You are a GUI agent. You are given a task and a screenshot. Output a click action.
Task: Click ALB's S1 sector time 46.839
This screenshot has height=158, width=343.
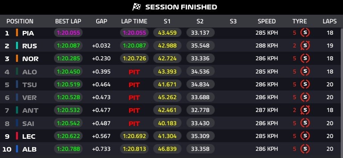pos(167,149)
